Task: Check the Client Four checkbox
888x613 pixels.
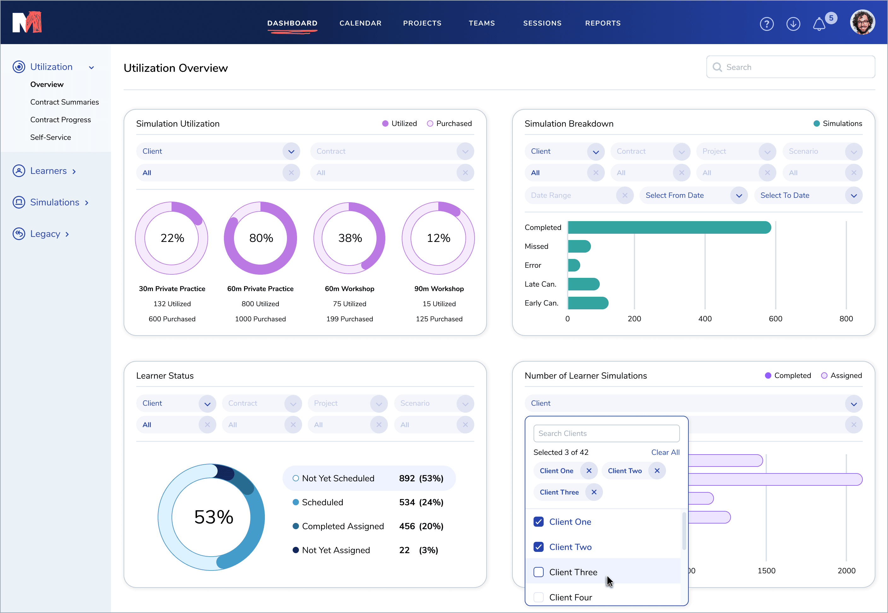Action: coord(539,597)
